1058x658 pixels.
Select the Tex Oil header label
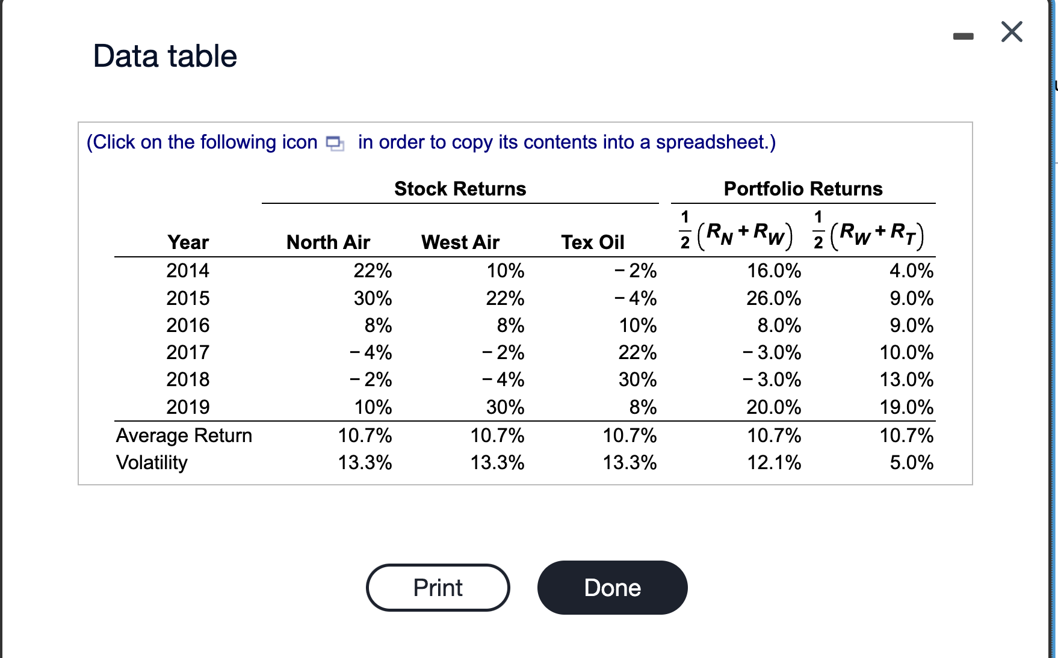point(593,242)
